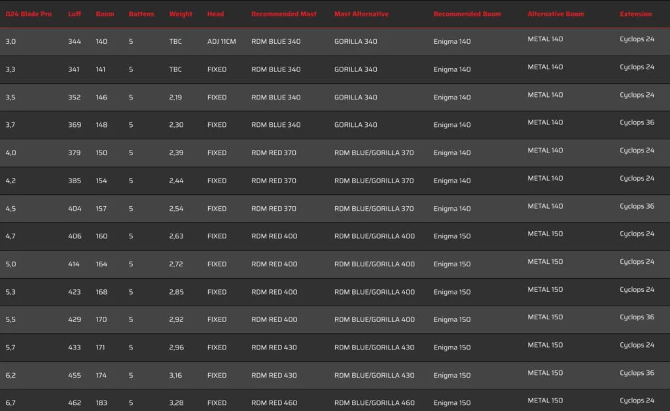Select the "Extension" column header
This screenshot has width=670, height=411.
636,14
